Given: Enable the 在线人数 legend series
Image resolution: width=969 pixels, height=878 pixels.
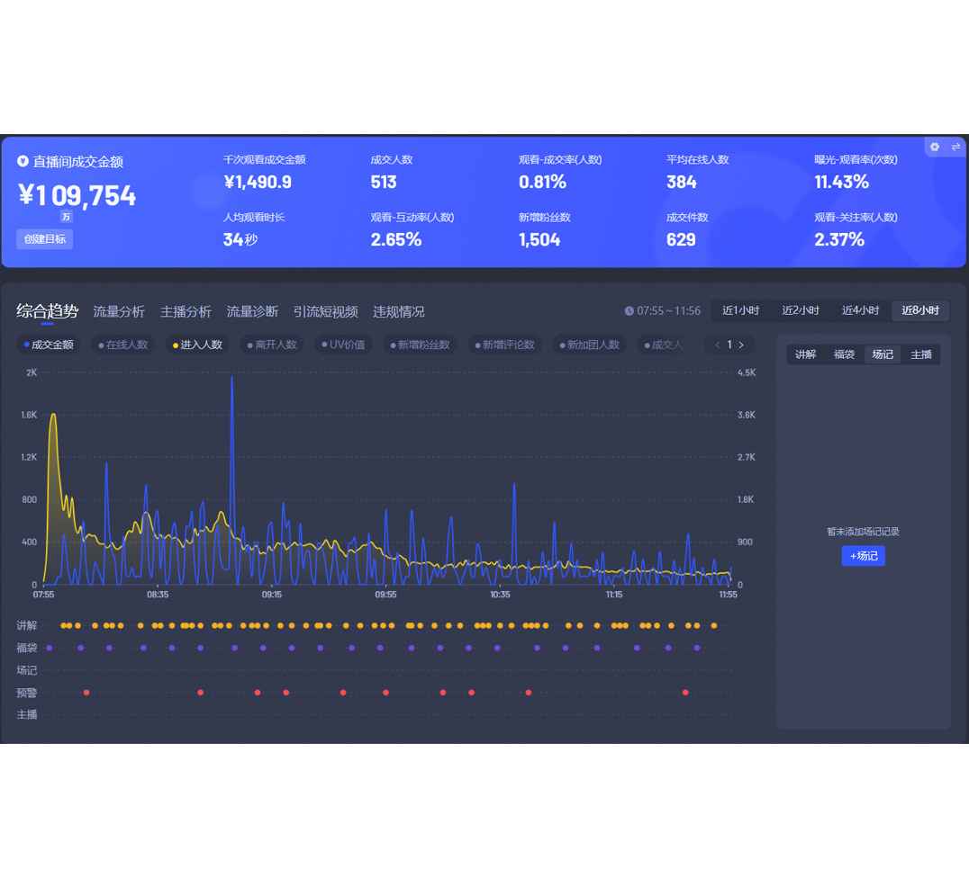Looking at the screenshot, I should (123, 345).
